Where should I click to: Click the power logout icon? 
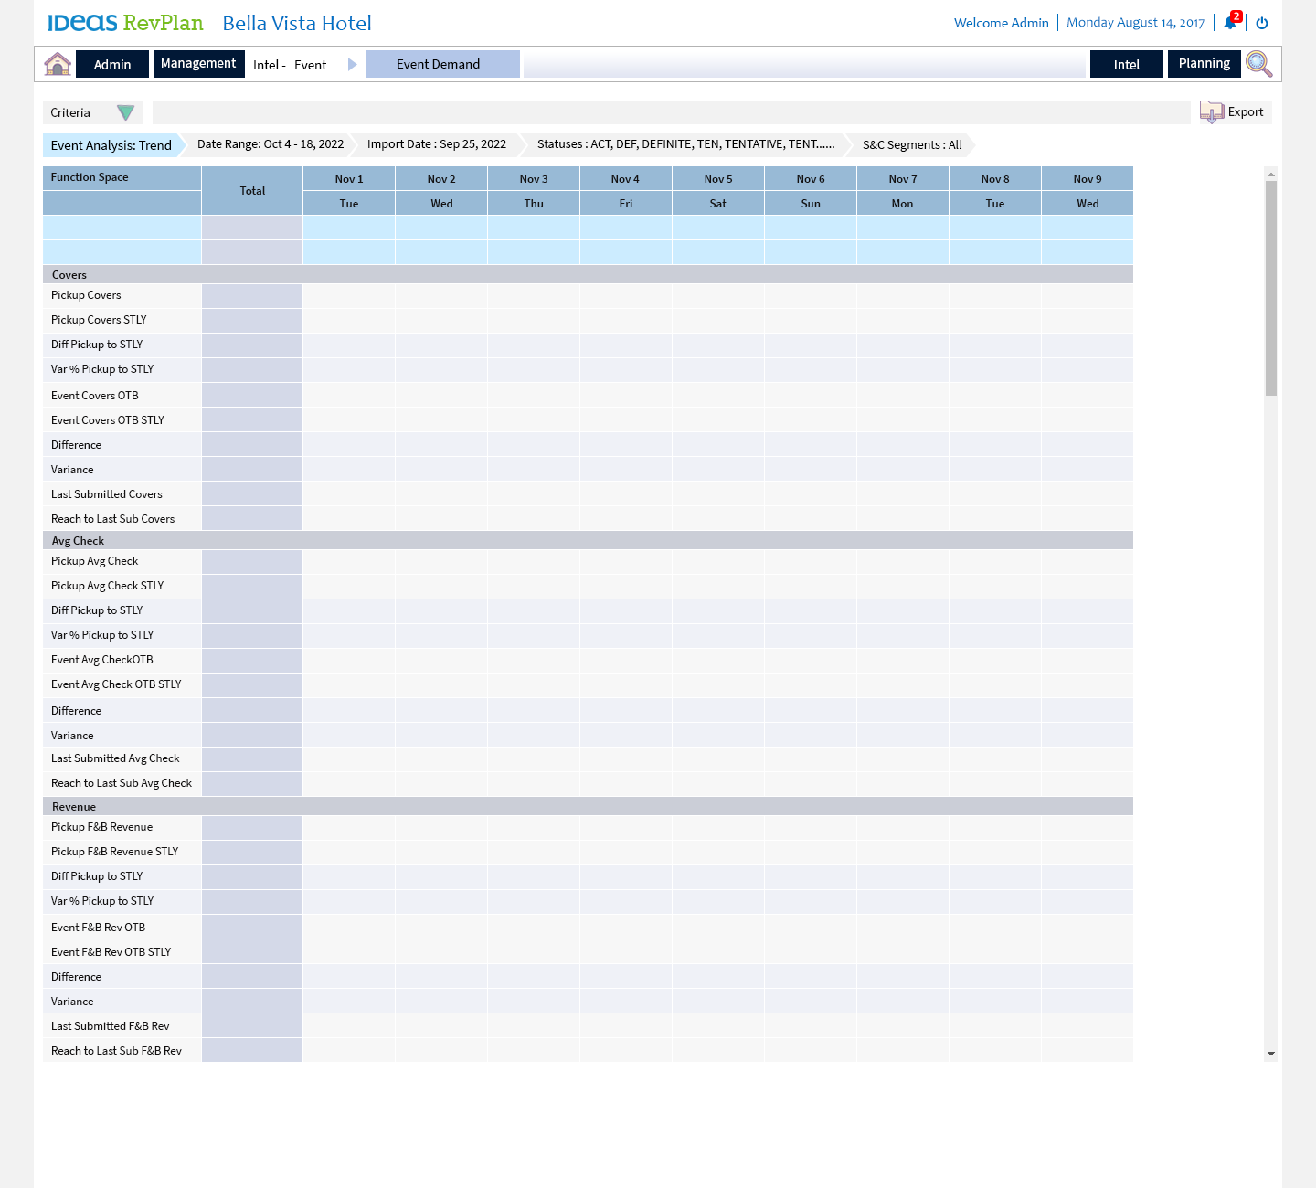click(x=1262, y=23)
